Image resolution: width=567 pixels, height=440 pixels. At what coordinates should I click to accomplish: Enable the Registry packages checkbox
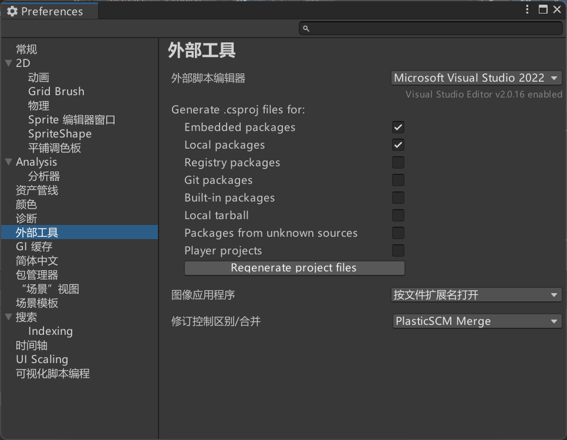398,163
